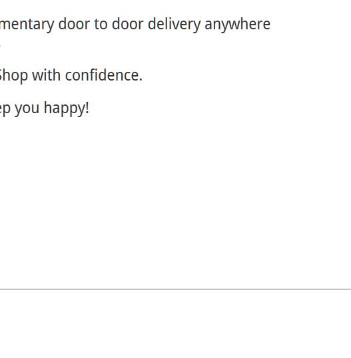Click the horizontal divider line near the bottom

tap(176, 289)
